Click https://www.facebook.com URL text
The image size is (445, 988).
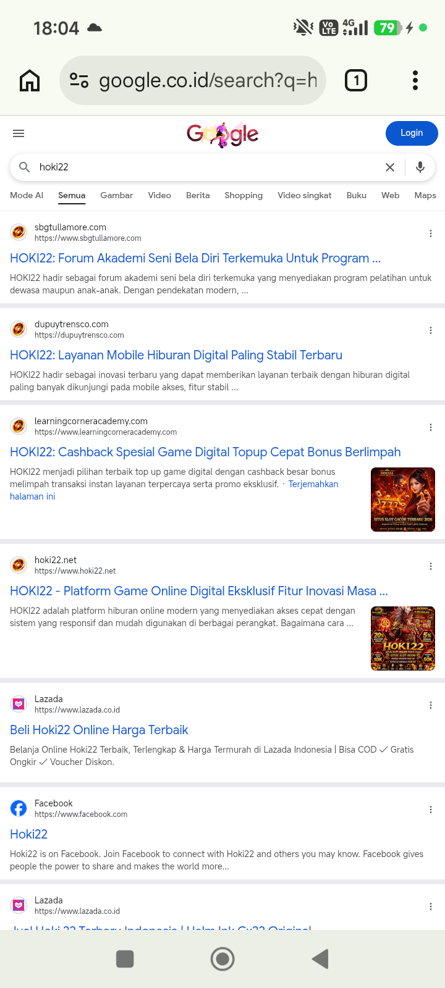pyautogui.click(x=81, y=814)
